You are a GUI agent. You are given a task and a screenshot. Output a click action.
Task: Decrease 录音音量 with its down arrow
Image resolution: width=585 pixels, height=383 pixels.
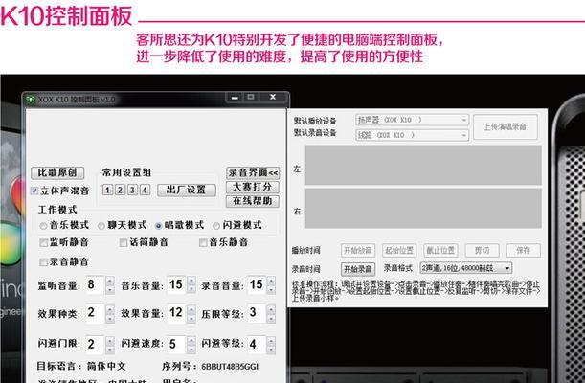point(271,290)
